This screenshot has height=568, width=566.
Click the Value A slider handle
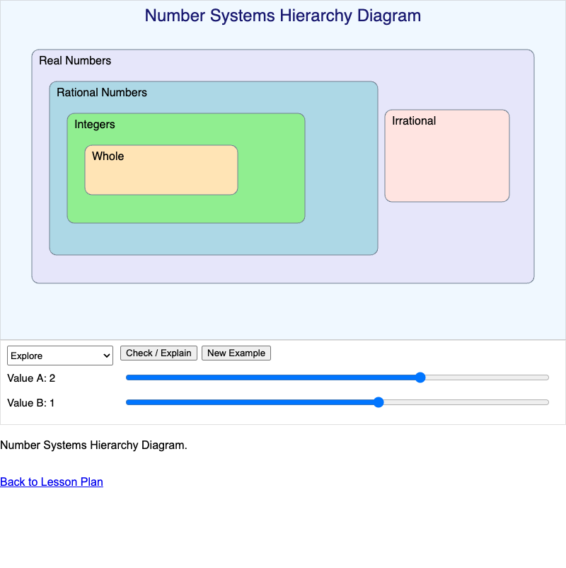420,377
